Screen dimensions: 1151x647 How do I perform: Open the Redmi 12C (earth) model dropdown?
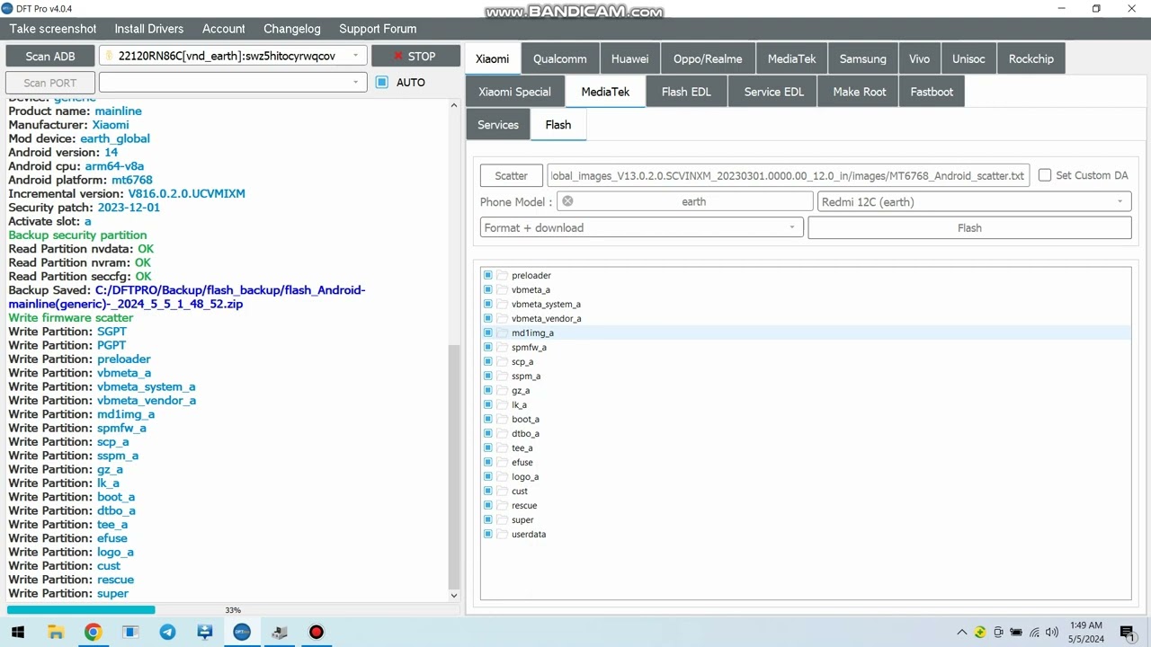(974, 201)
